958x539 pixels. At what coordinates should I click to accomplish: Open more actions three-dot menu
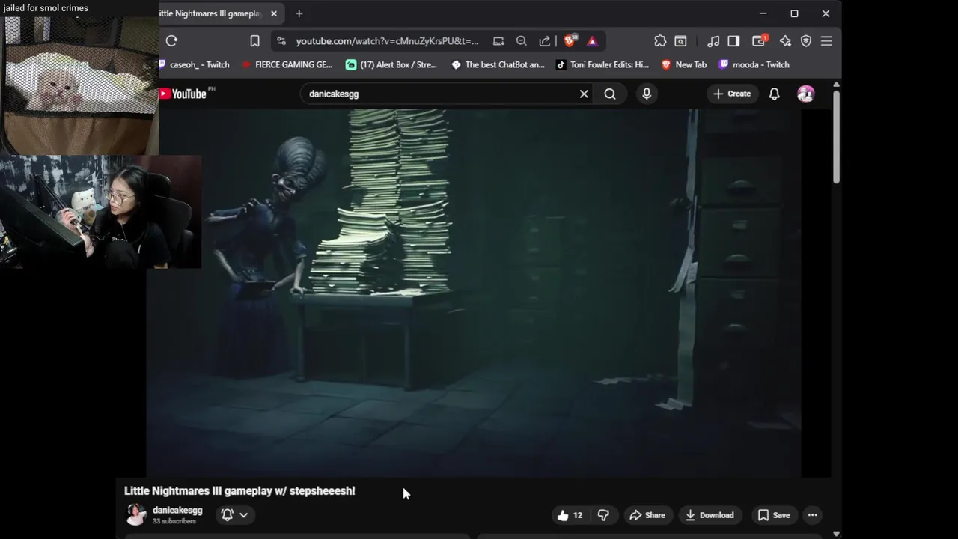click(x=812, y=515)
